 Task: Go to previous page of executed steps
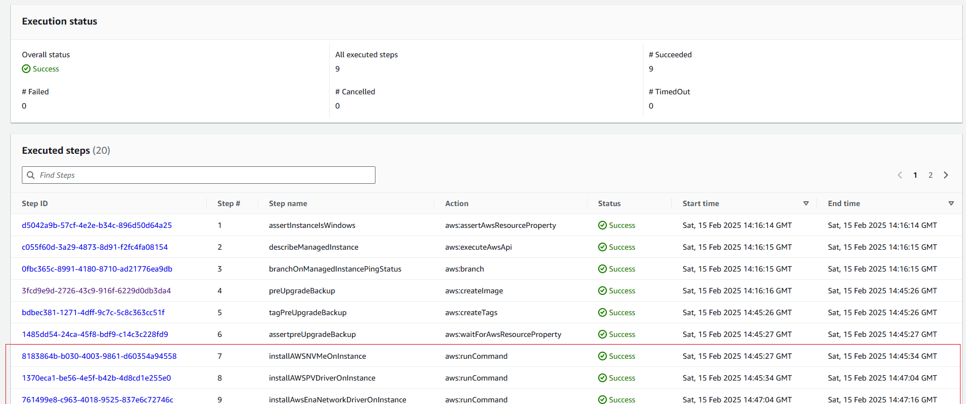[900, 175]
